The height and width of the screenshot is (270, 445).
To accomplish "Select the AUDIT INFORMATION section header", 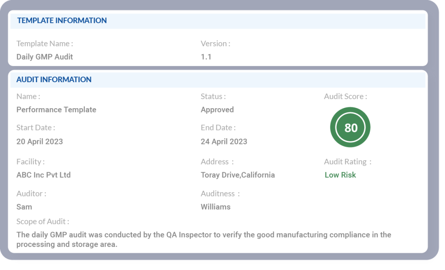I will click(54, 80).
